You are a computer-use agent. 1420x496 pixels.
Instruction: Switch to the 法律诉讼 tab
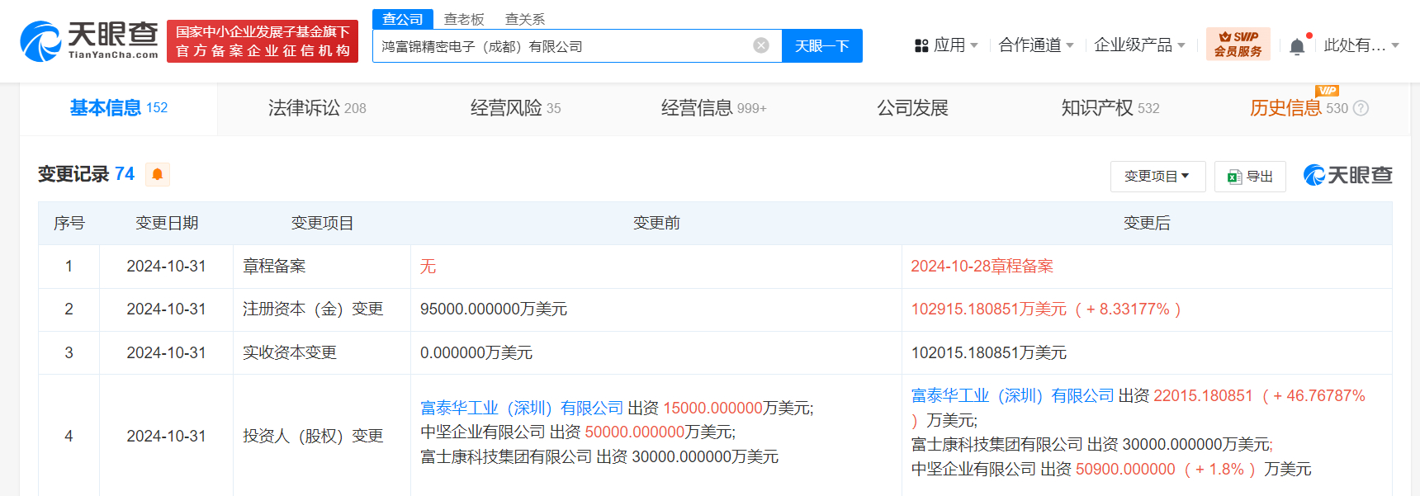click(316, 108)
